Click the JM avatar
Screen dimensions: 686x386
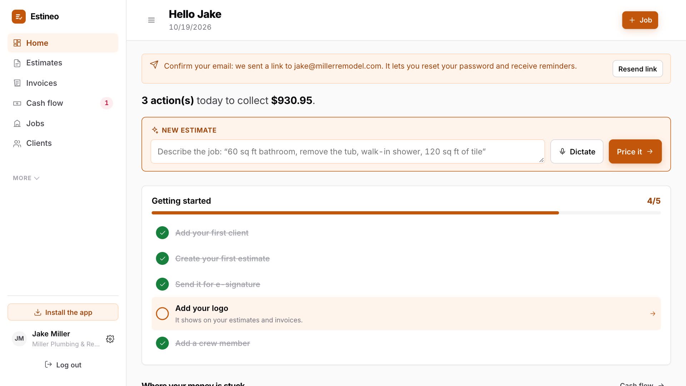(x=19, y=338)
